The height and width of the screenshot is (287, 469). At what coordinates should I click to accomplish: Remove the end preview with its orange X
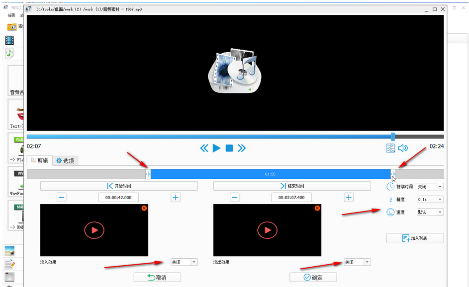coord(317,208)
